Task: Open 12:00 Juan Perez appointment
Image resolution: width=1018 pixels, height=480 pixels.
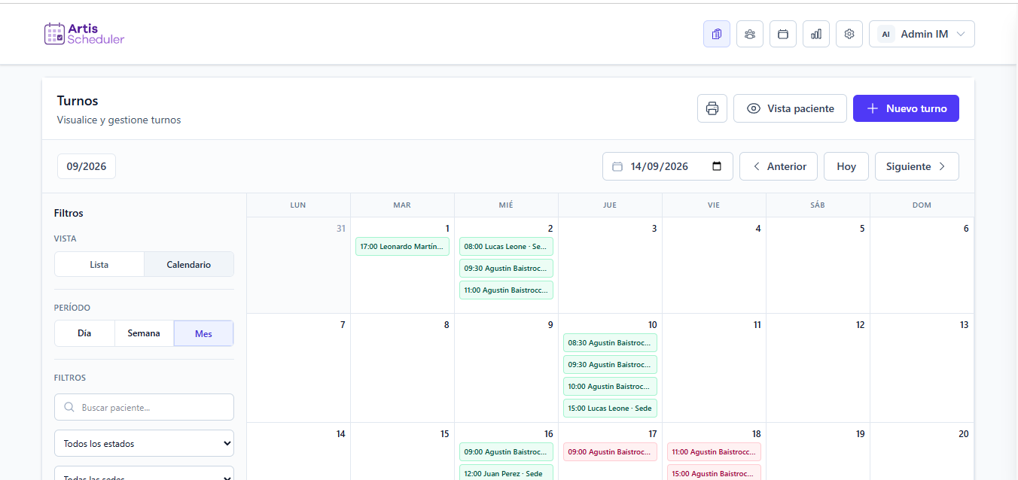Action: (506, 472)
